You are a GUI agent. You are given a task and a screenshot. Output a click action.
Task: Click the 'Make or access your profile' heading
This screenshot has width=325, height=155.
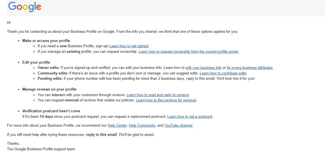(46, 41)
